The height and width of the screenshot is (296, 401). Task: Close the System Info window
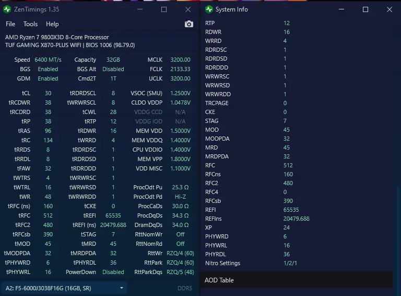[x=389, y=9]
